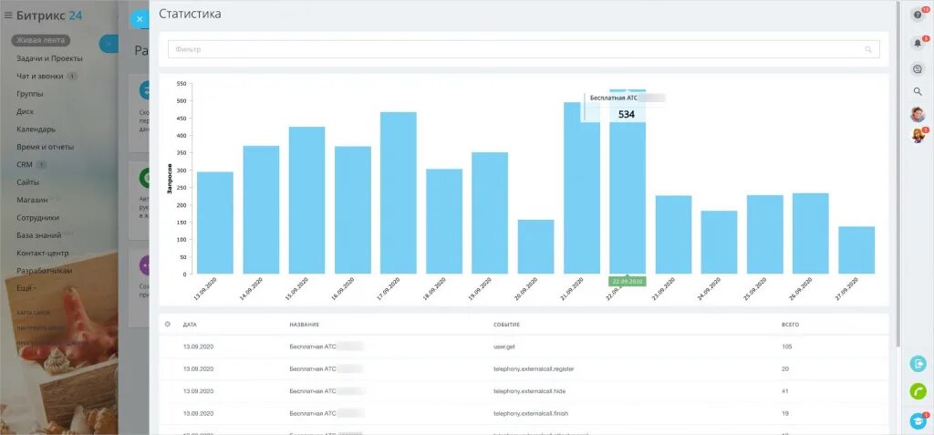The height and width of the screenshot is (435, 934).
Task: Open Календарь menu item
Action: [36, 129]
